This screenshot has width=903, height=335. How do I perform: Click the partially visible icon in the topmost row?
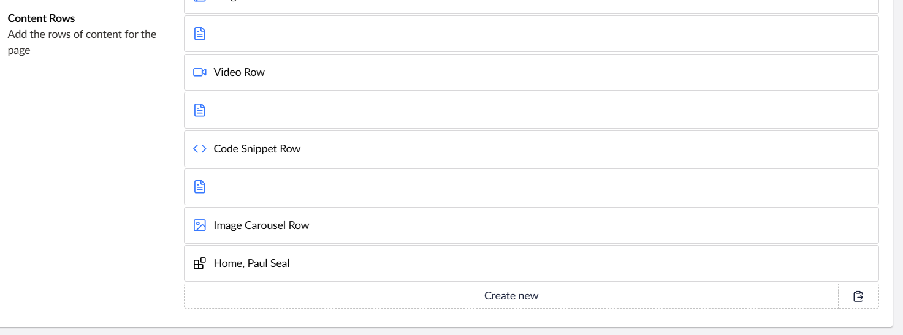[199, 1]
